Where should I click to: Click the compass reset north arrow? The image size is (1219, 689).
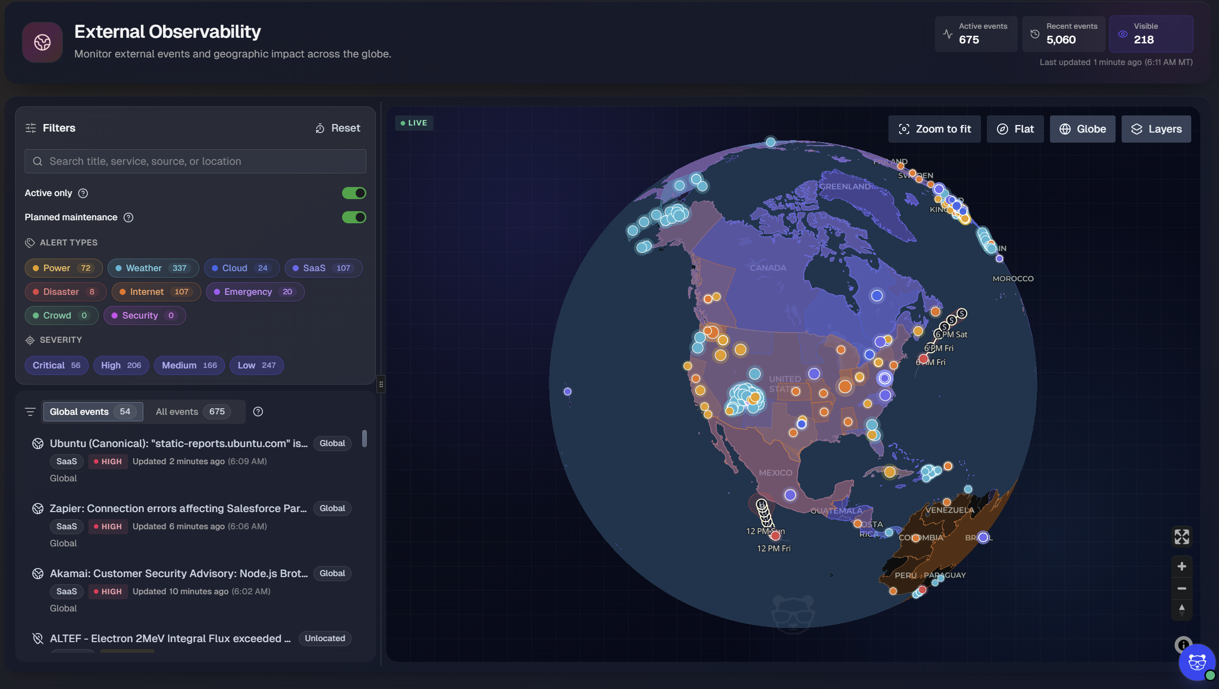click(1181, 609)
